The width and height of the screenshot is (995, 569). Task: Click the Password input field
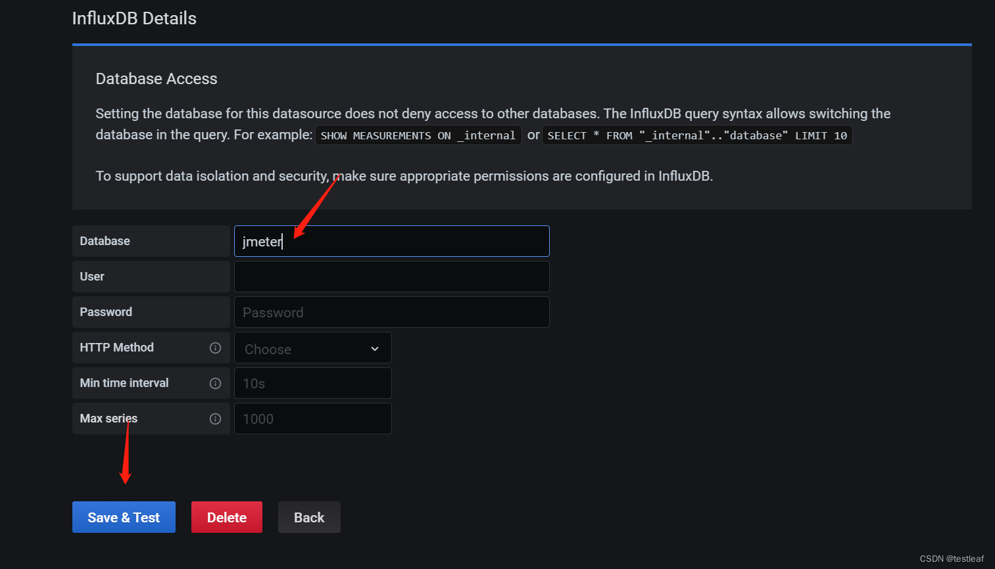tap(392, 312)
